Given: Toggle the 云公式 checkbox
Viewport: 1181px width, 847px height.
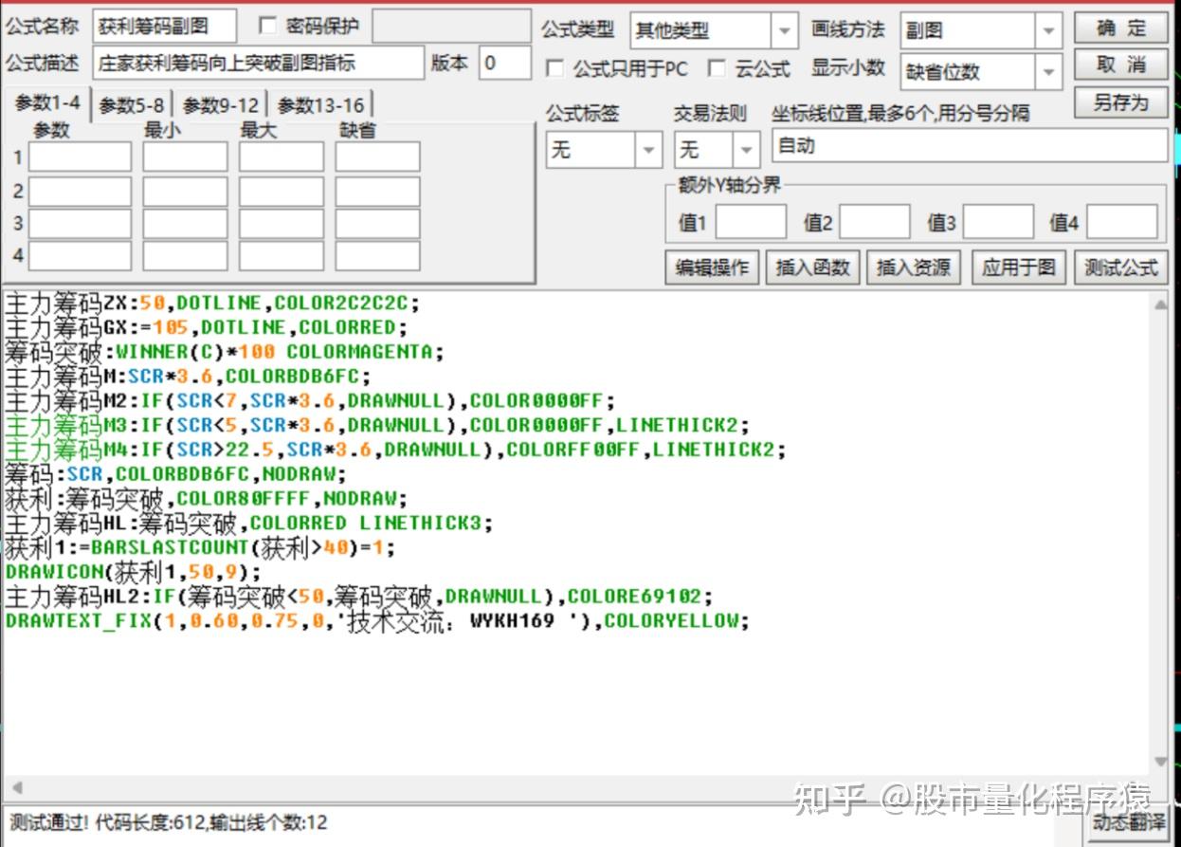Looking at the screenshot, I should pos(717,68).
